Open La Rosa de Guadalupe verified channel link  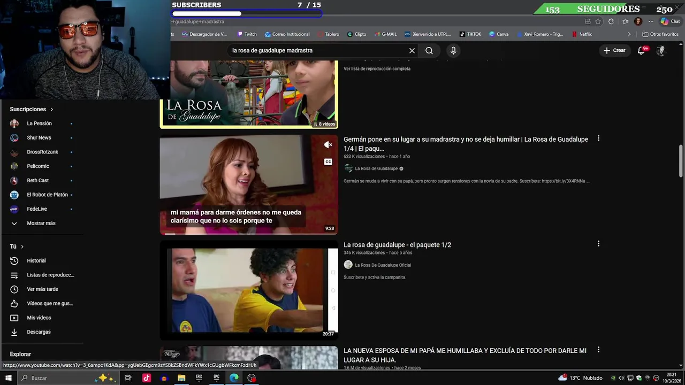pyautogui.click(x=376, y=168)
